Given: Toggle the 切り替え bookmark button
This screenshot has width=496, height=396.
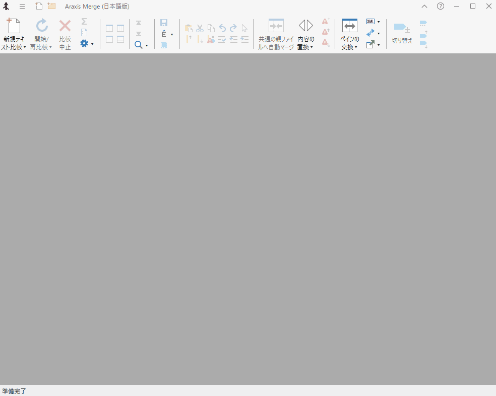Looking at the screenshot, I should coord(402,28).
